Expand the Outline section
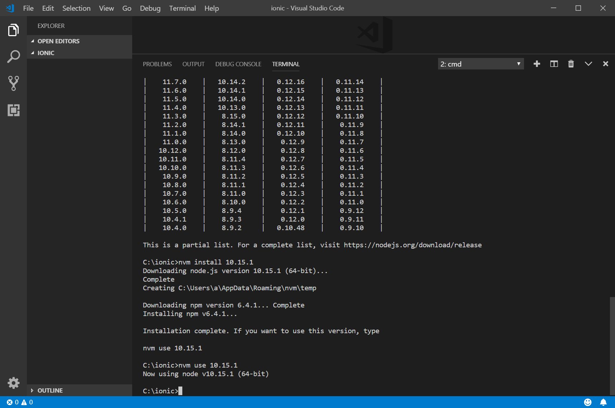Screen dimensions: 615x408 50,390
